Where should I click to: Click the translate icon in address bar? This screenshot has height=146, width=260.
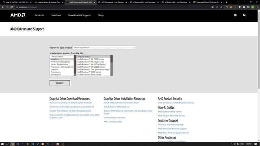pos(212,7)
